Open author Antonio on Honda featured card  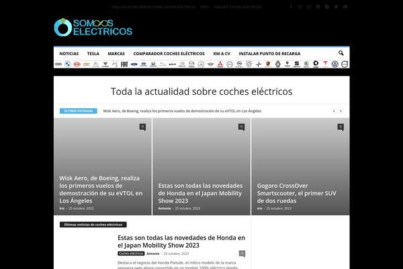[x=165, y=208]
